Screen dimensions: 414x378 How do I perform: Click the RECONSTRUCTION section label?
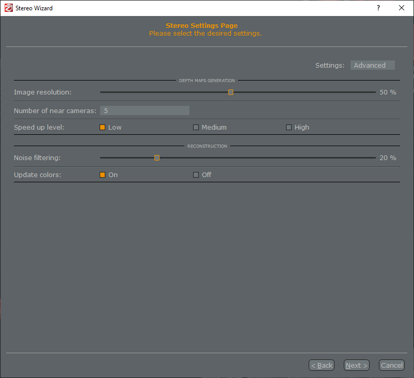(206, 146)
